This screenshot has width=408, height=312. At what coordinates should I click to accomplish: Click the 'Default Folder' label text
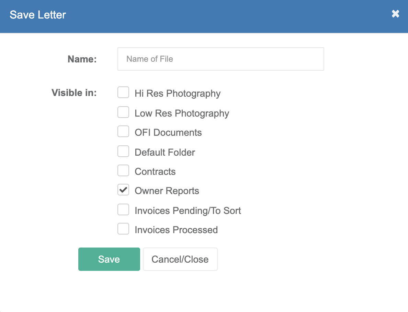(165, 152)
